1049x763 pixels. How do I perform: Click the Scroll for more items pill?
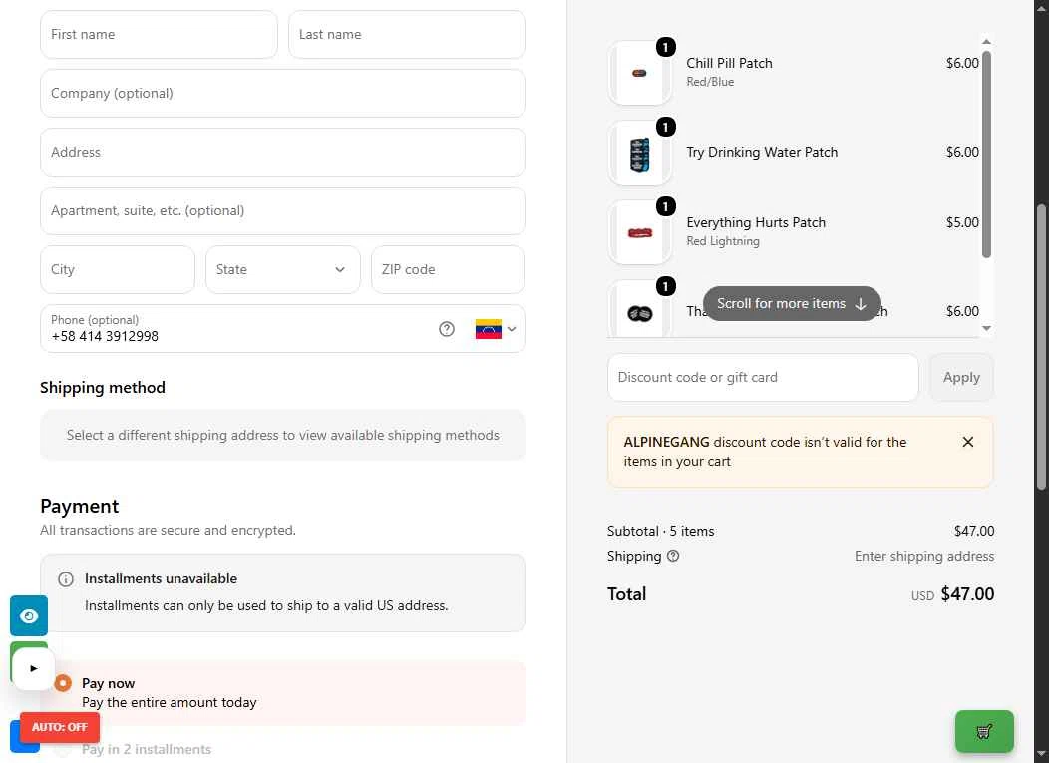tap(792, 304)
